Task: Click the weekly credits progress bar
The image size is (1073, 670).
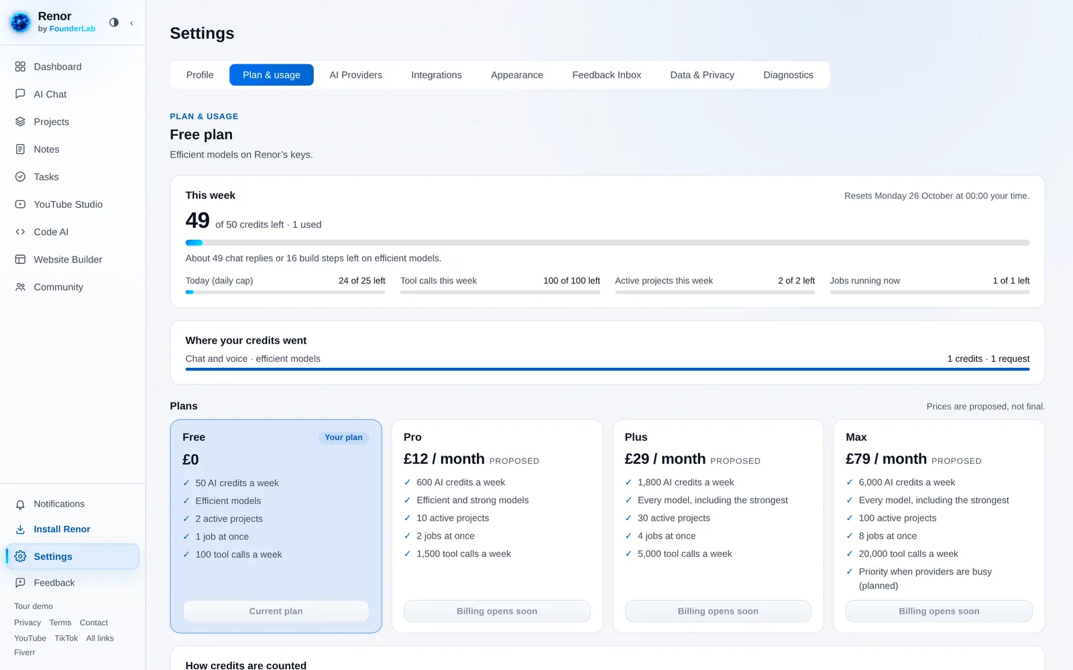Action: point(608,243)
